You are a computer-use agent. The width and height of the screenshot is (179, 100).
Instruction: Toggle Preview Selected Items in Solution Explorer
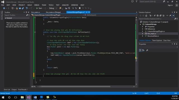173,16
